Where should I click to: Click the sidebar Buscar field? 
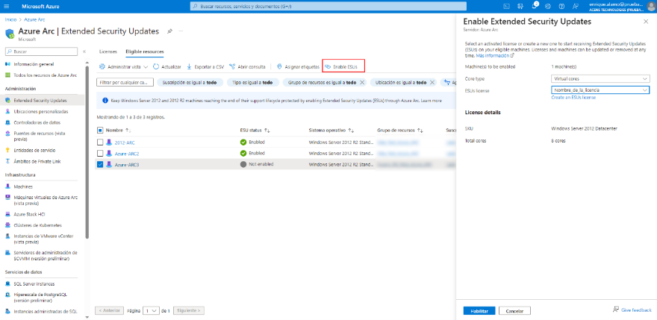tap(41, 51)
